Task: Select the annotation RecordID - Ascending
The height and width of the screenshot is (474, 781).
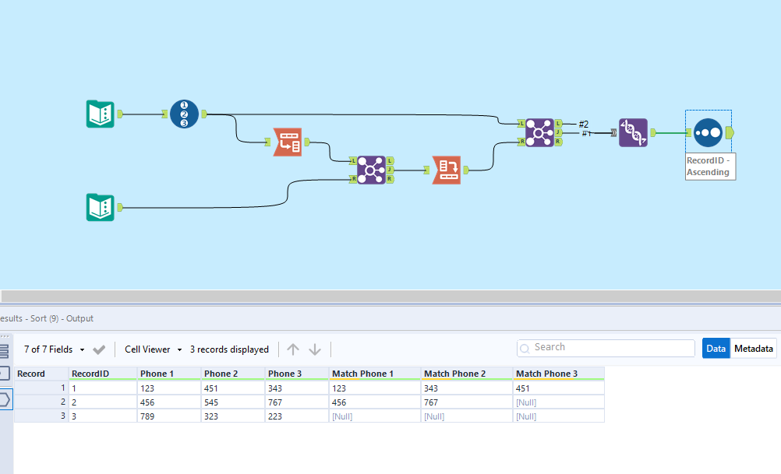Action: (709, 165)
